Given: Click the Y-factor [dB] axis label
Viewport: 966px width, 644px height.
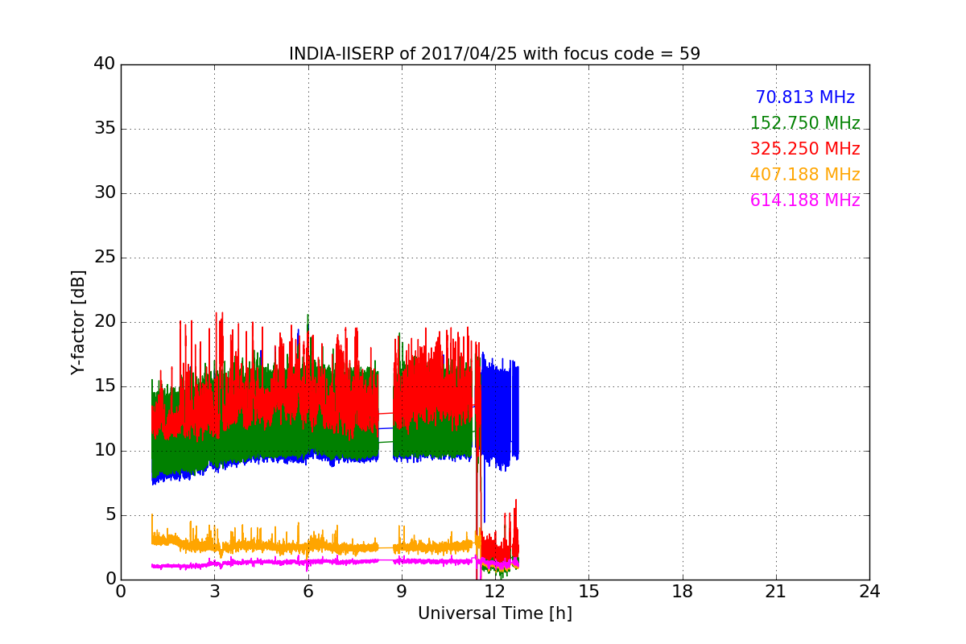Looking at the screenshot, I should (78, 322).
